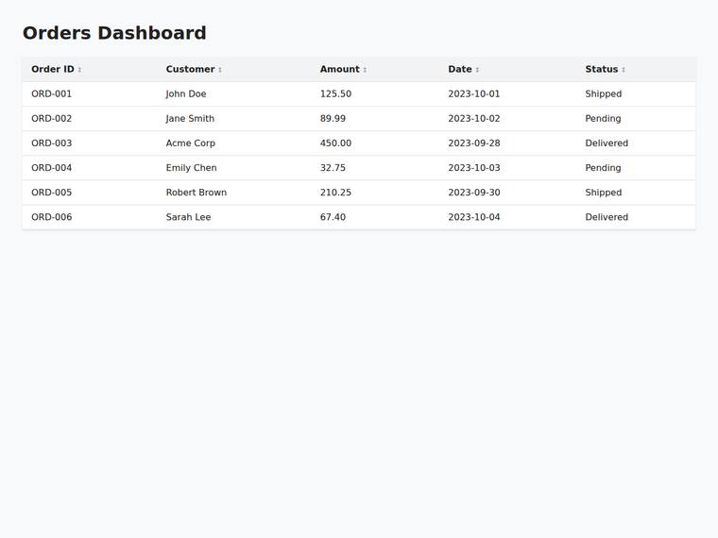Click customer name Emily Chen
The image size is (718, 538).
[x=192, y=168]
